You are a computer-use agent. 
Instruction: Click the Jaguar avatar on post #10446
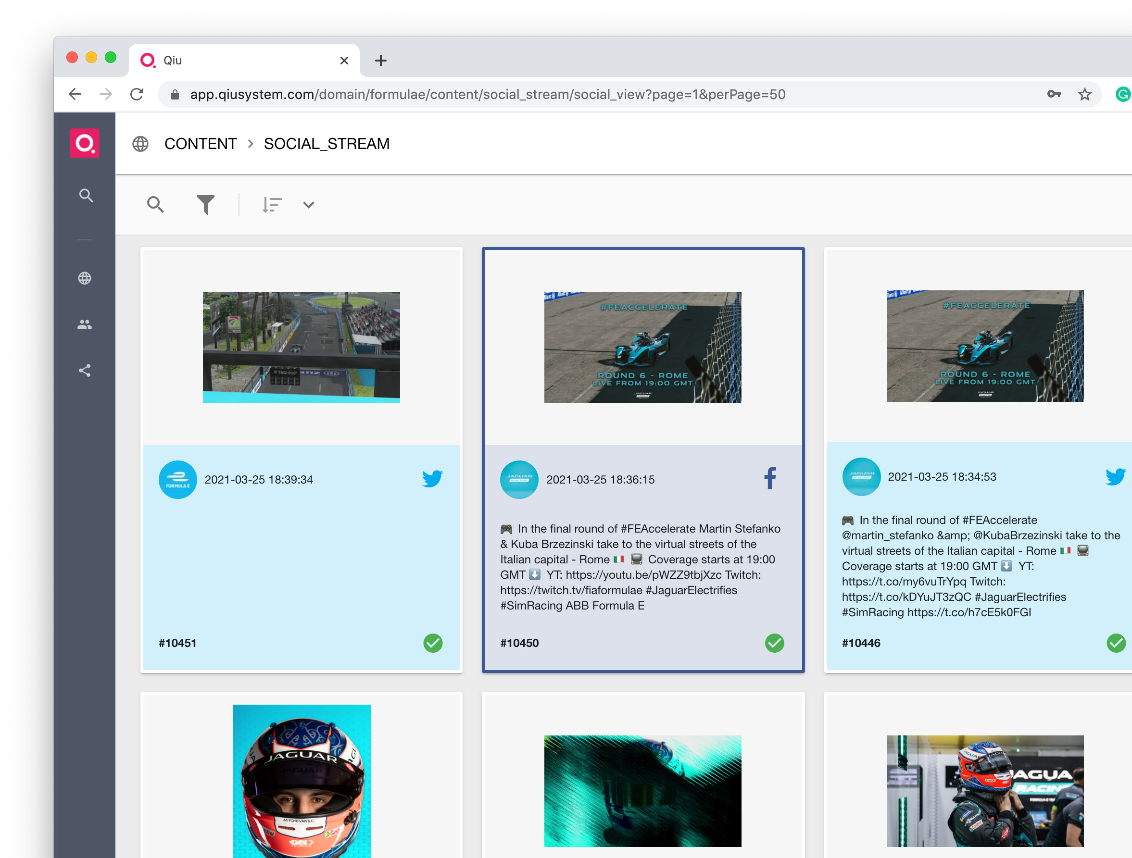[x=861, y=476]
